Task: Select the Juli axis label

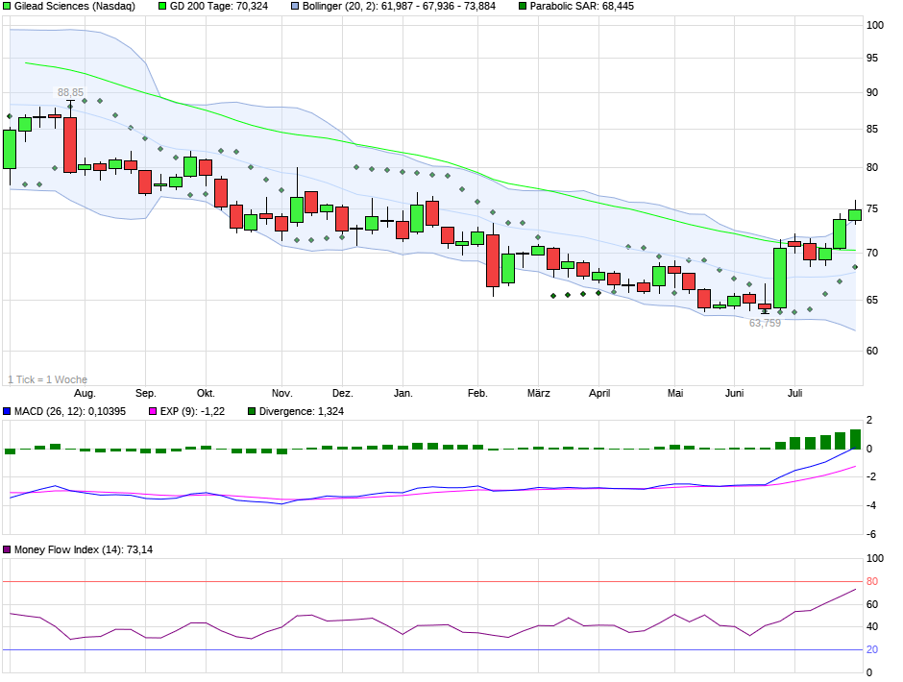Action: (795, 393)
